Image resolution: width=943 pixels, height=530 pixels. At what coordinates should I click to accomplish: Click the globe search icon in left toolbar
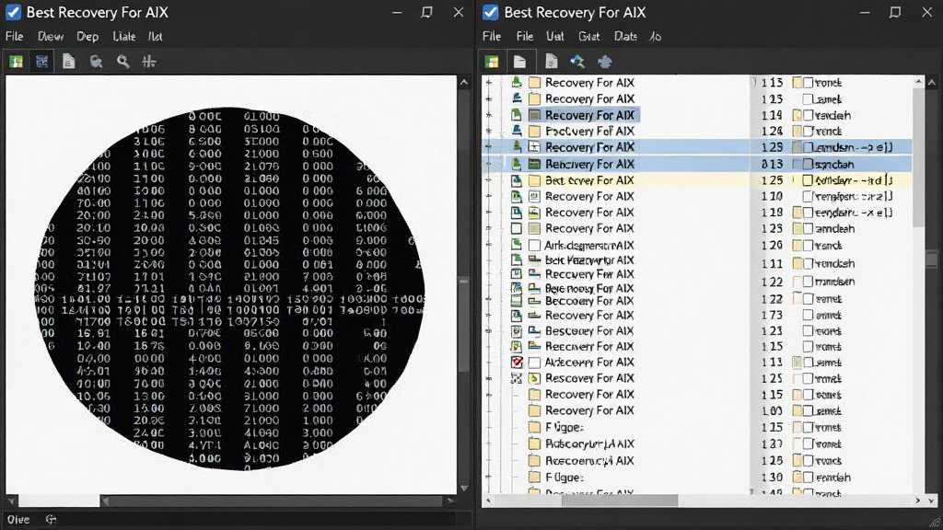(x=96, y=62)
